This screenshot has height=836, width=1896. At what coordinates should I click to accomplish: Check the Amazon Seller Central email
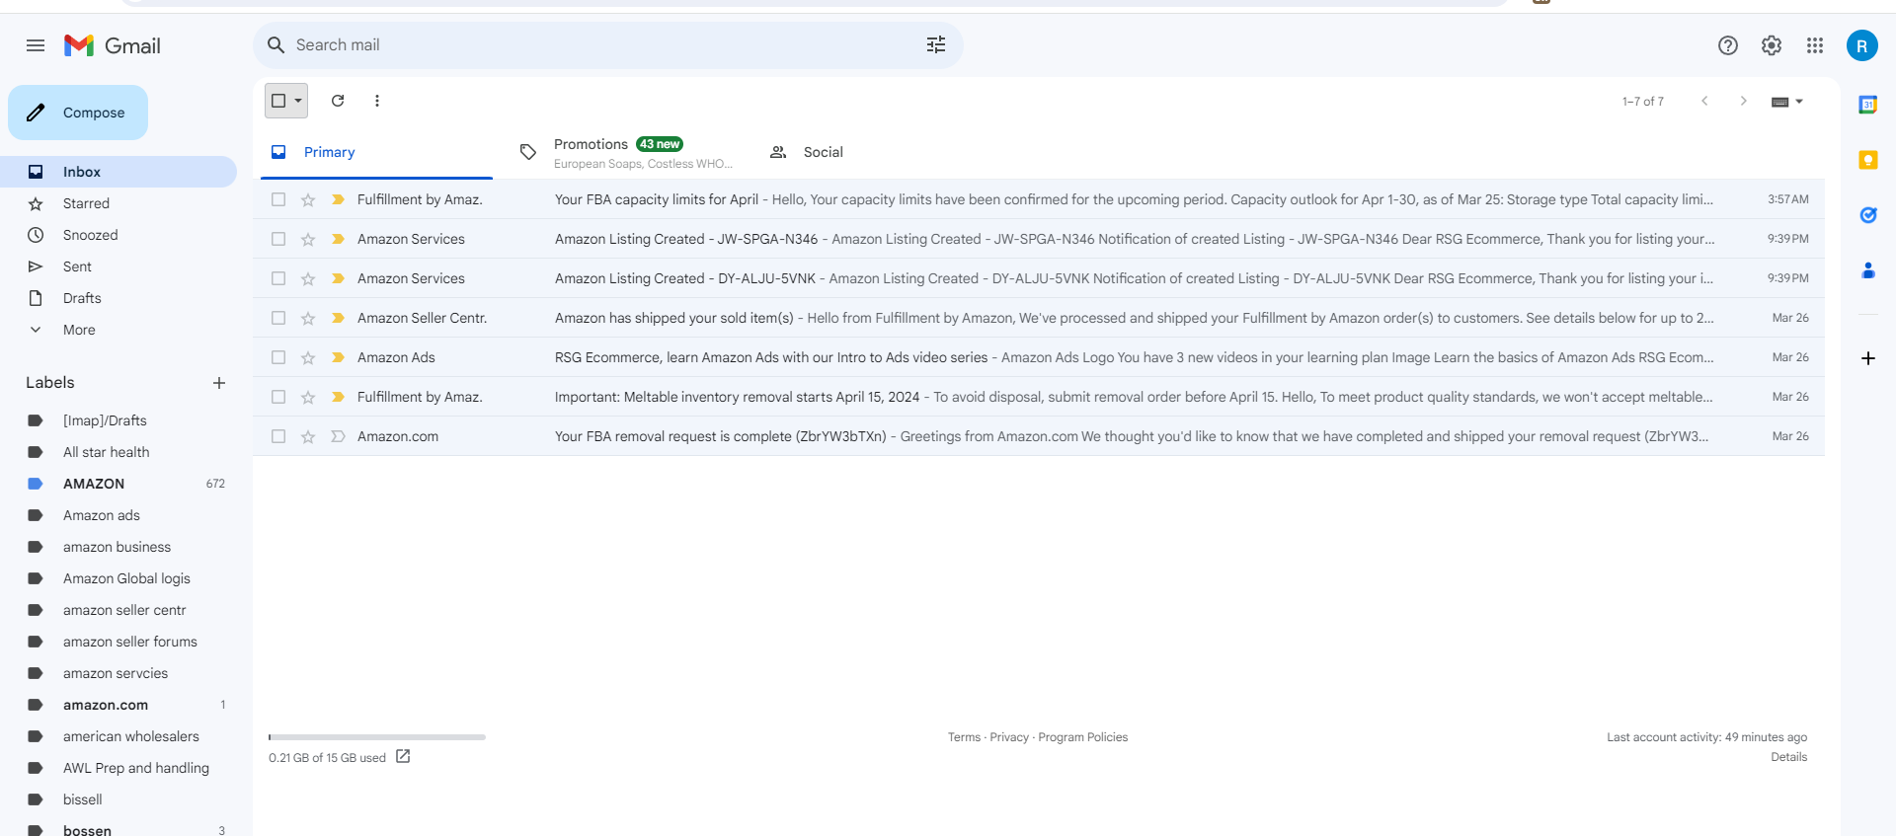tap(278, 318)
